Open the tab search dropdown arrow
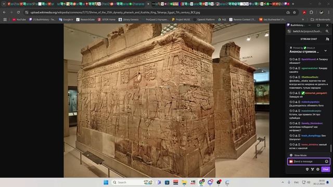This screenshot has height=187, width=333. (4, 4)
